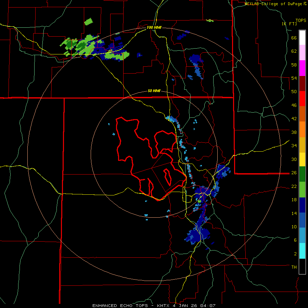Screen dimensions: 308x308
Task: Select the light pink legend color band
Action: pos(302,53)
